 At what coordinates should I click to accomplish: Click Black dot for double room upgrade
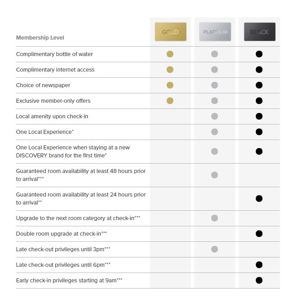click(259, 234)
